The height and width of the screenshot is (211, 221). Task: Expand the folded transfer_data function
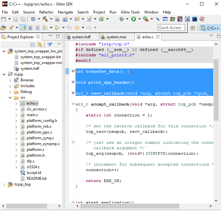[x=73, y=71]
